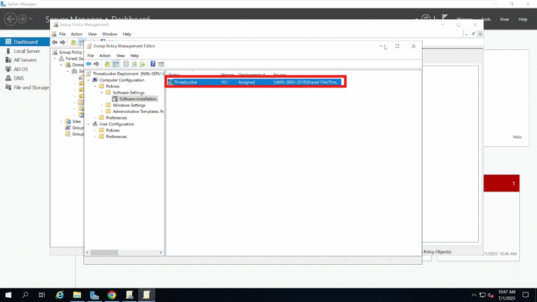Click the volume icon in the system tray
Viewport: 537px width, 302px height.
pos(490,295)
